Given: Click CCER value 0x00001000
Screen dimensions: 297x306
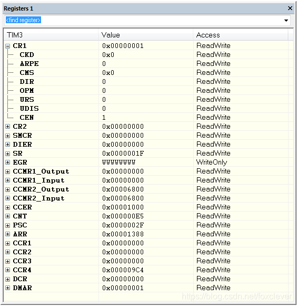Looking at the screenshot, I should point(123,207).
